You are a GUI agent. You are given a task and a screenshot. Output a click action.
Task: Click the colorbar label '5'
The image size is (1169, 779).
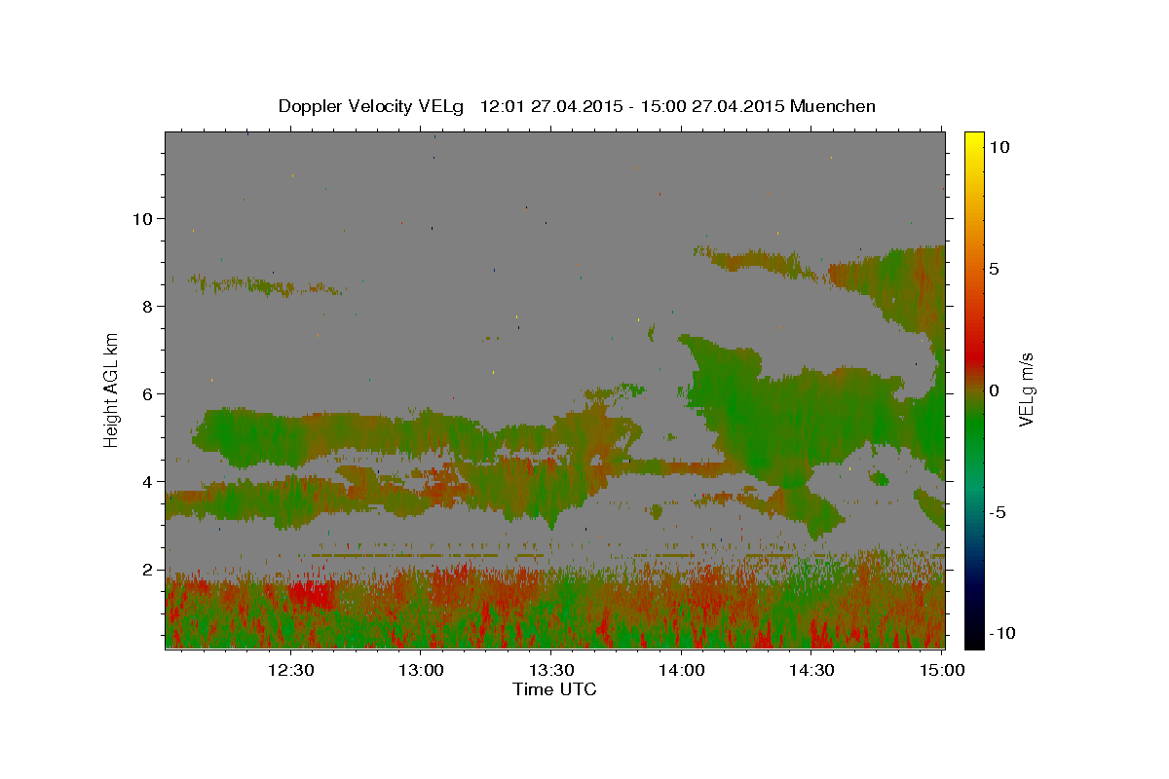[x=995, y=269]
